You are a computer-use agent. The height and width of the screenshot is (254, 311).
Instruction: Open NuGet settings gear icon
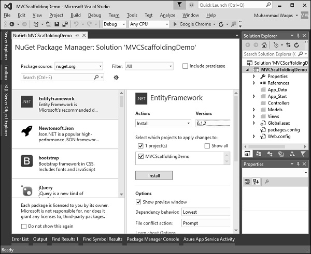click(x=116, y=78)
